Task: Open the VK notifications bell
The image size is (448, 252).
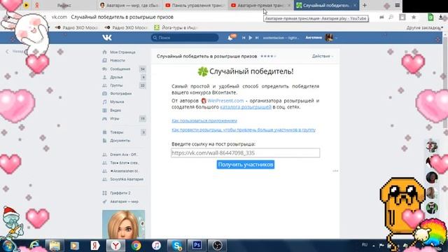Action: tap(230, 38)
